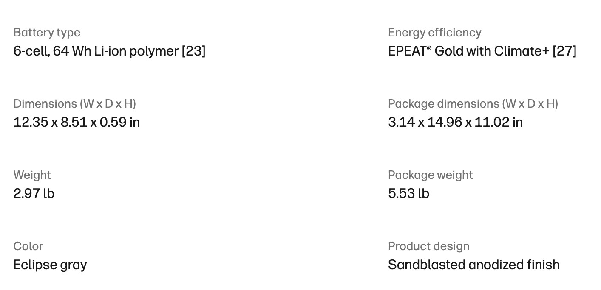Image resolution: width=601 pixels, height=290 pixels.
Task: Click the Color label
Action: coord(28,246)
